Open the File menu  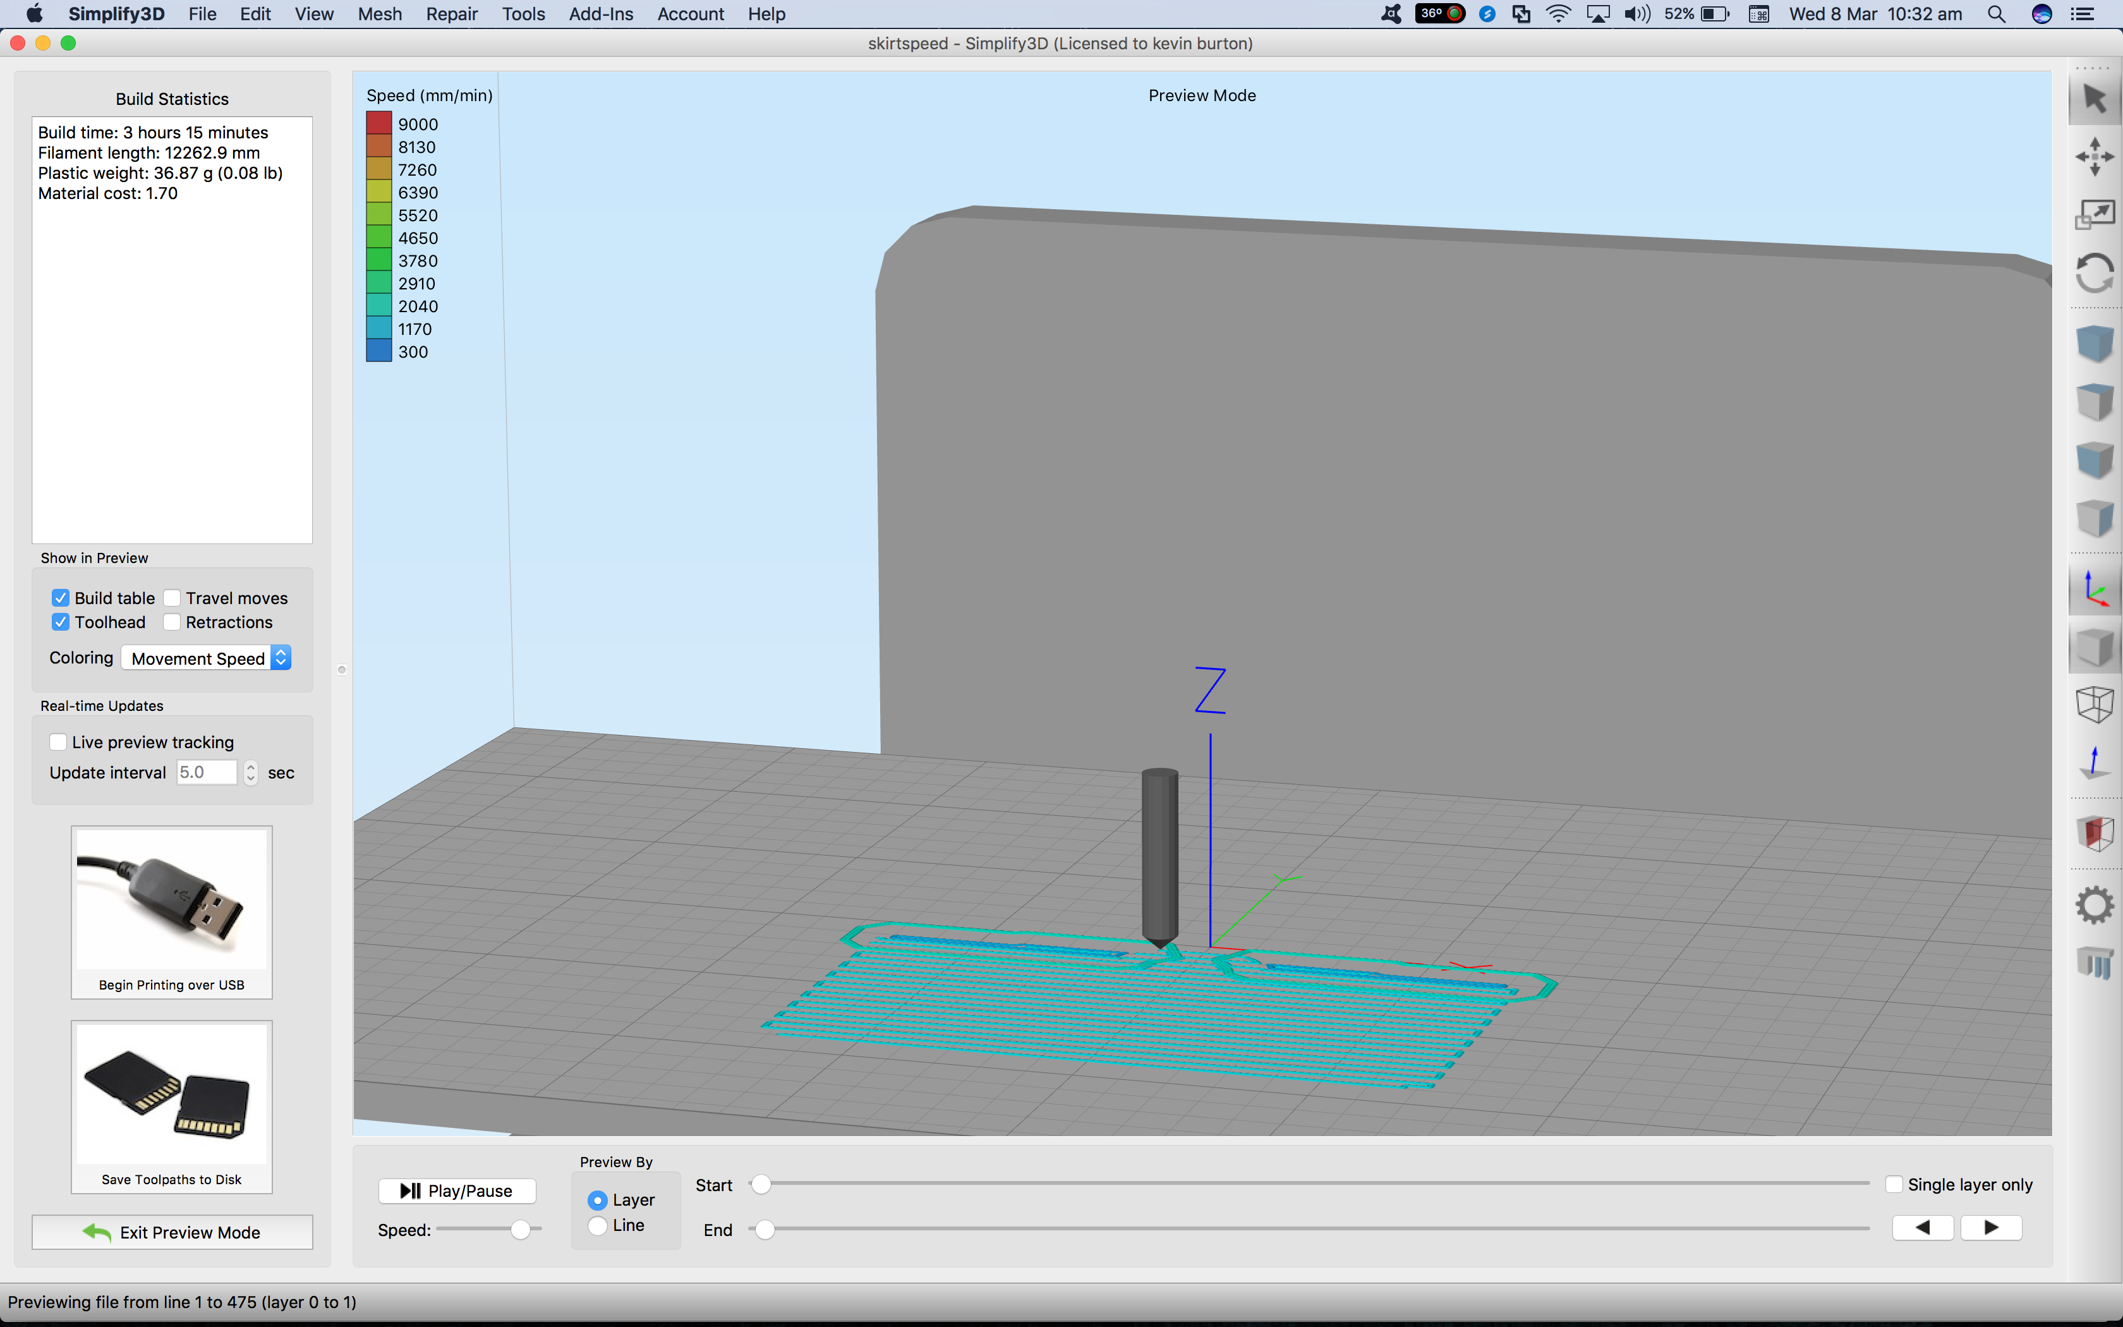coord(203,14)
